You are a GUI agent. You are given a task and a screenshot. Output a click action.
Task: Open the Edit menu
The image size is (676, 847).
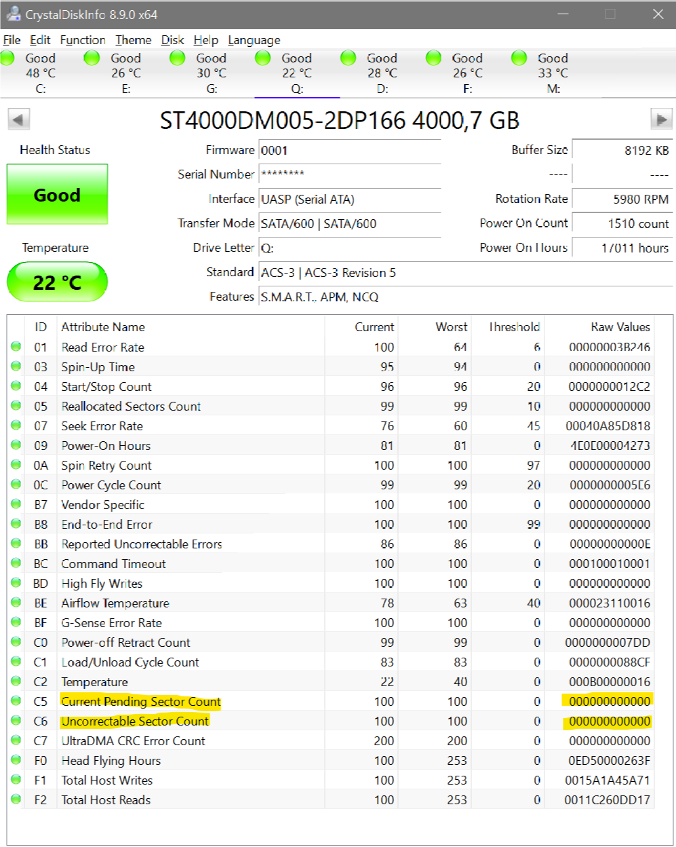(x=40, y=40)
